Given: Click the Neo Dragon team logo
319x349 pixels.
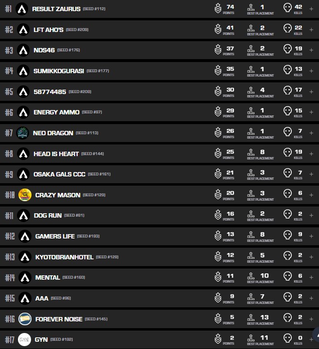Looking at the screenshot, I should click(x=23, y=133).
